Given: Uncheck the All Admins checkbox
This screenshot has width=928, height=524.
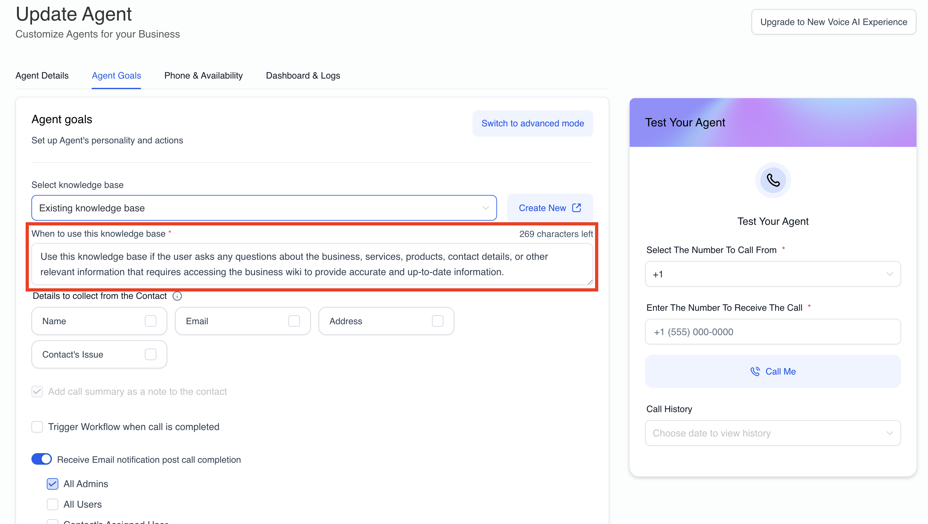Looking at the screenshot, I should 52,484.
